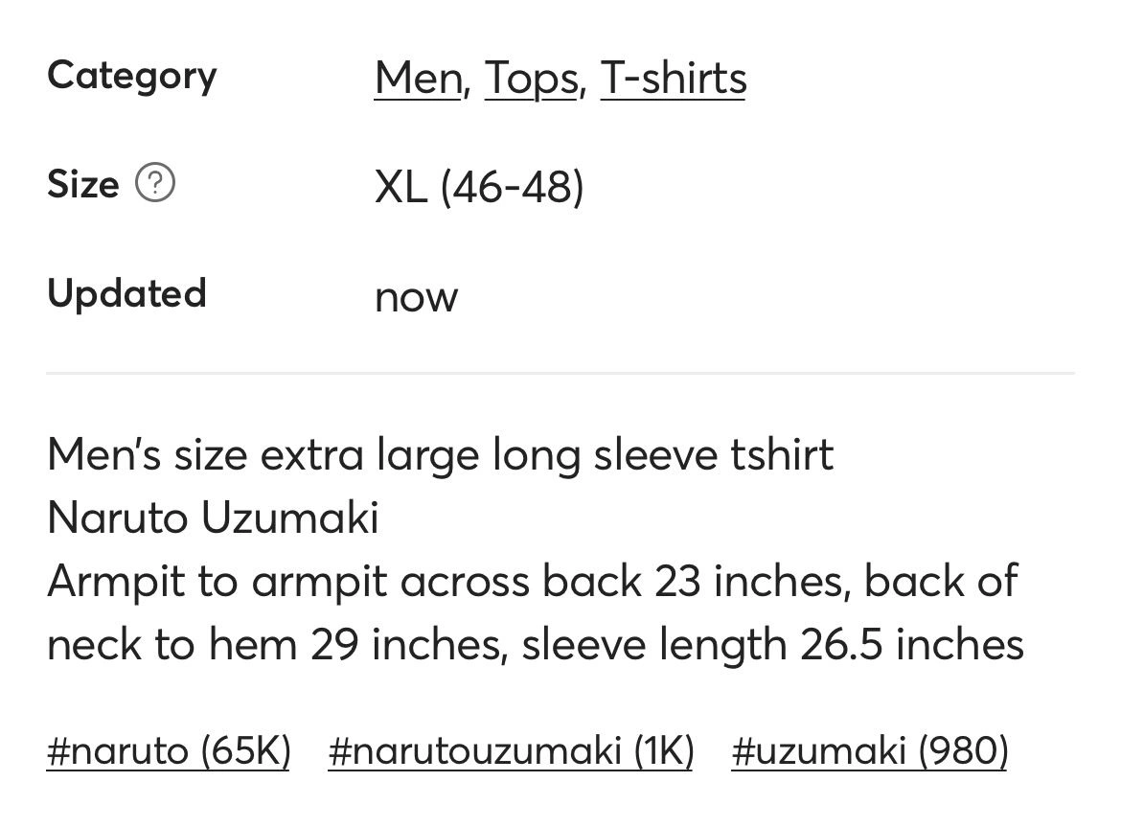The width and height of the screenshot is (1121, 828).
Task: Click the 'long sleeve tshirt' words
Action: click(x=663, y=455)
